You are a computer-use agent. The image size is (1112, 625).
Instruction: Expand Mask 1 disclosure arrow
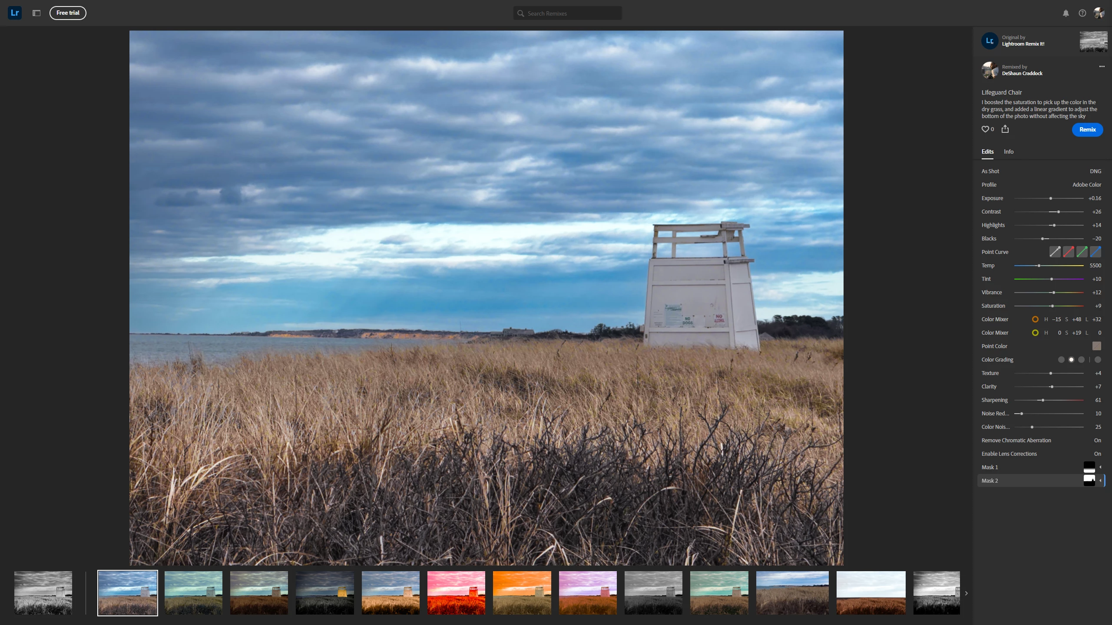point(1100,467)
